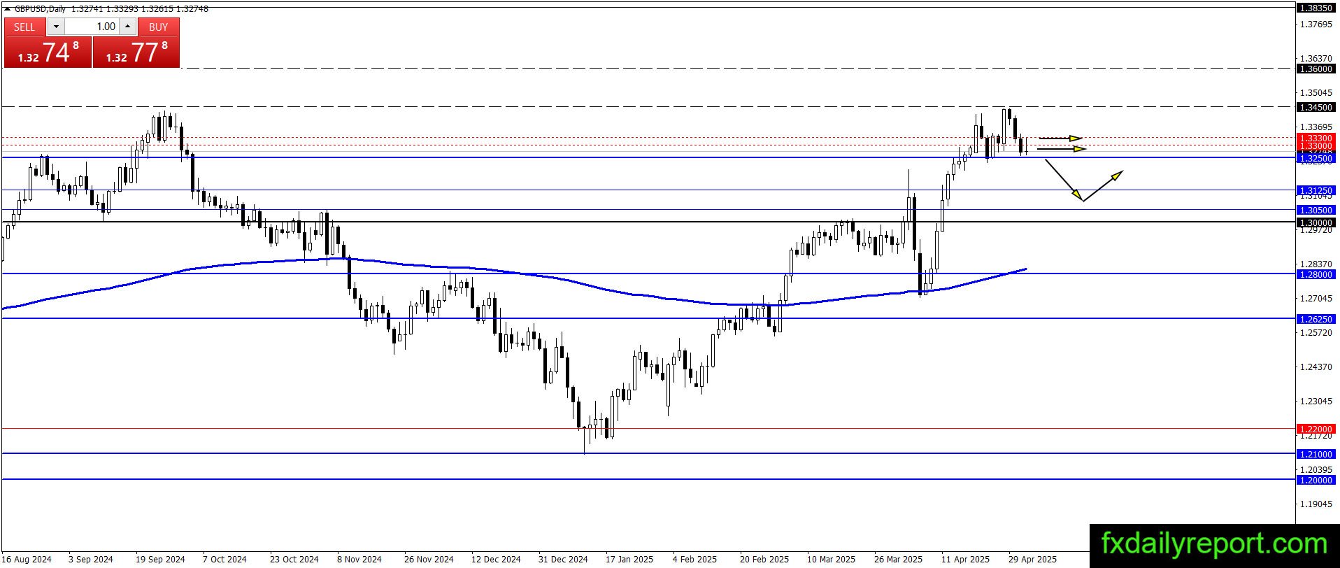Select the red 1.22000 support level label
The height and width of the screenshot is (568, 1340).
[x=1316, y=429]
